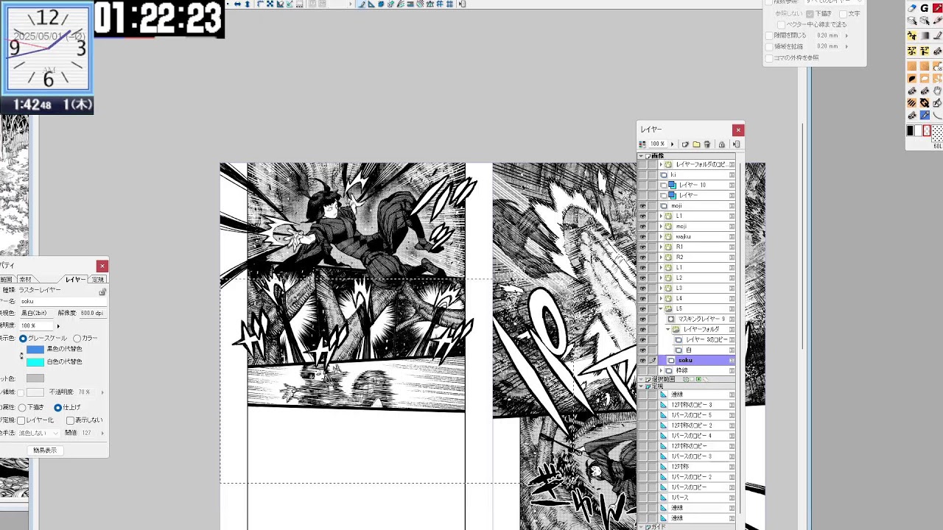This screenshot has width=943, height=530.
Task: Pick the cyan white-substitute color swatch
Action: pos(35,361)
